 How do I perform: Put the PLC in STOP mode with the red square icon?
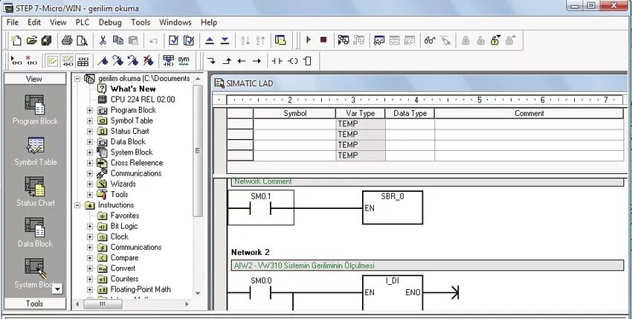(323, 40)
